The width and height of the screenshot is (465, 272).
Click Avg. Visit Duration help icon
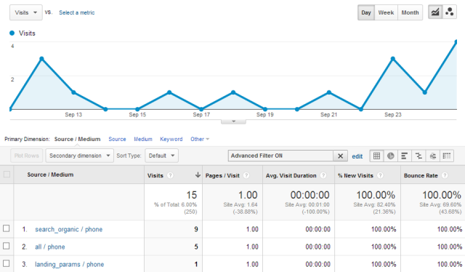323,175
